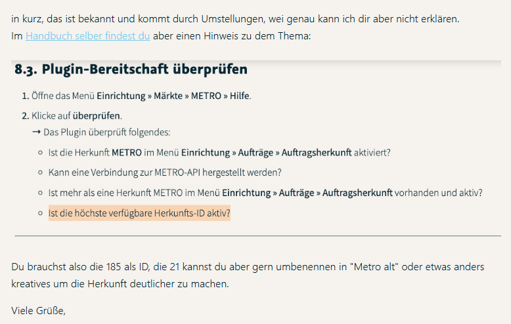Click the horizontal divider line below the list

(x=257, y=235)
